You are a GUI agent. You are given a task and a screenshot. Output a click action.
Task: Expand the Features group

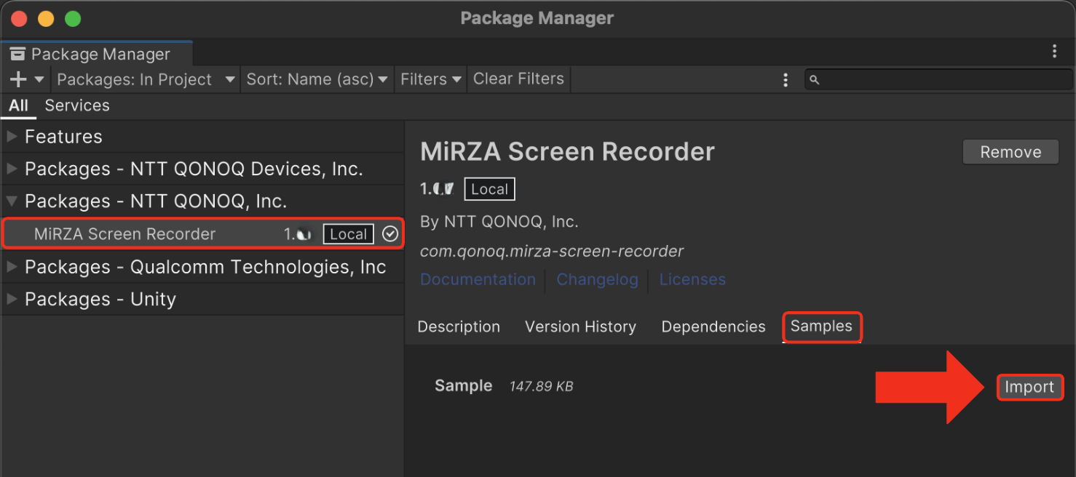point(12,137)
